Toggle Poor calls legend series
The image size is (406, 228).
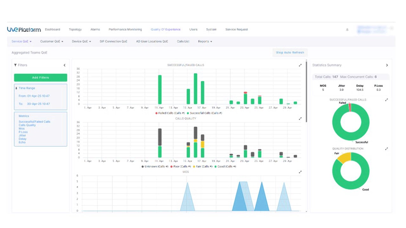[180, 167]
